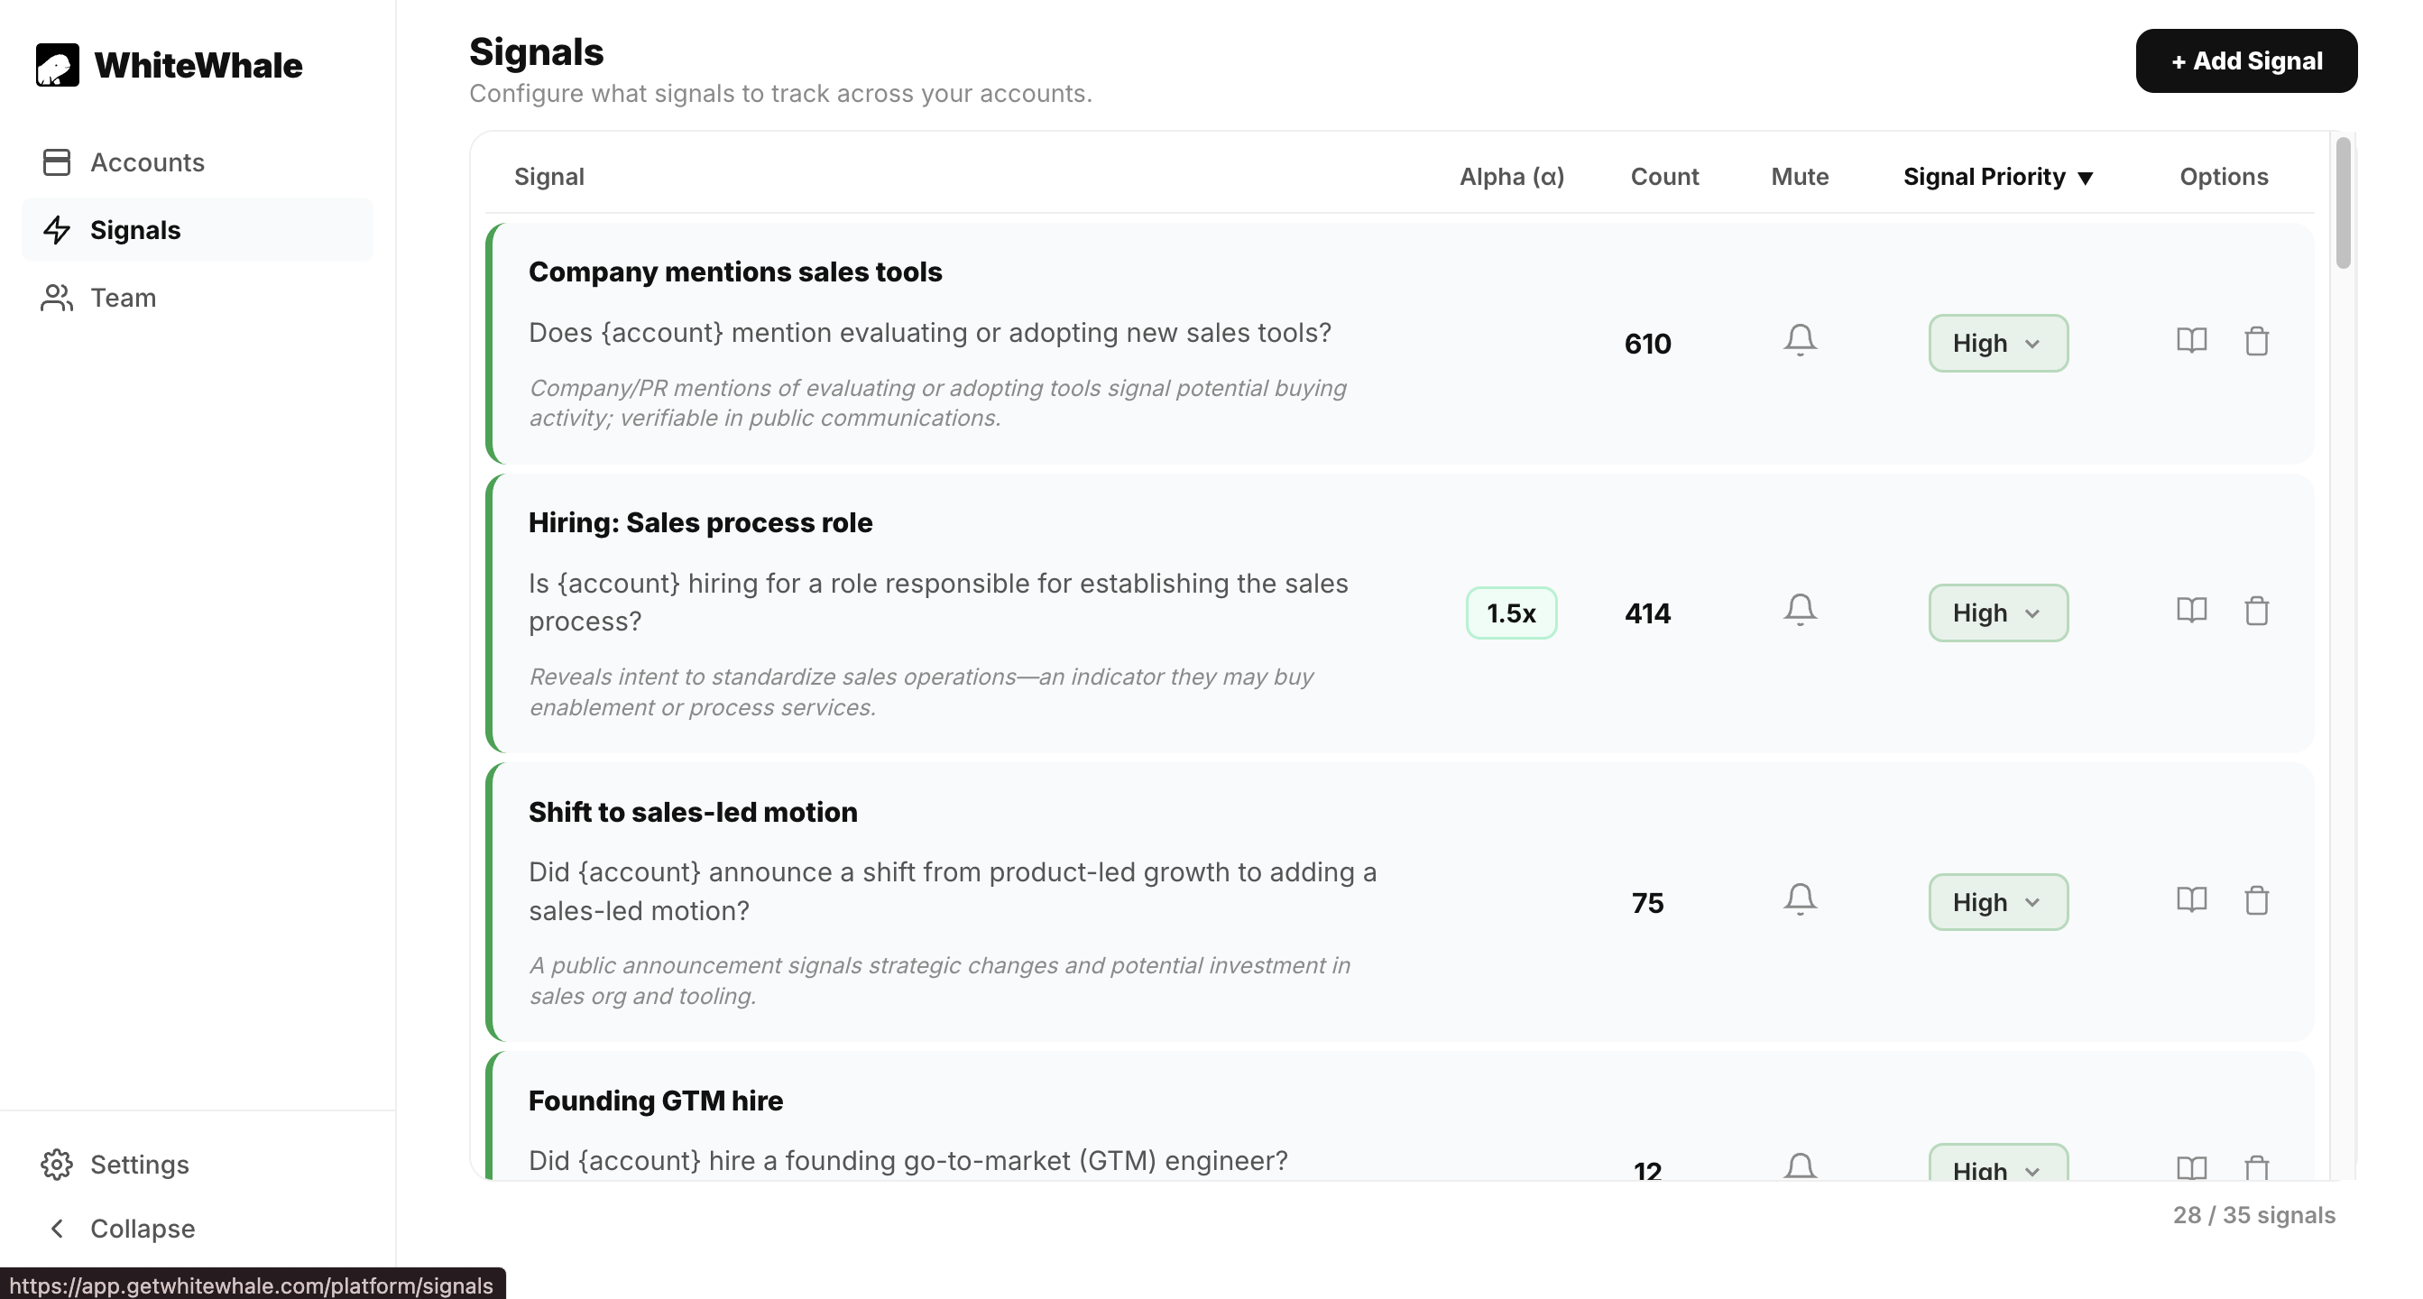
Task: Mute Company mentions sales tools with bell
Action: 1800,340
